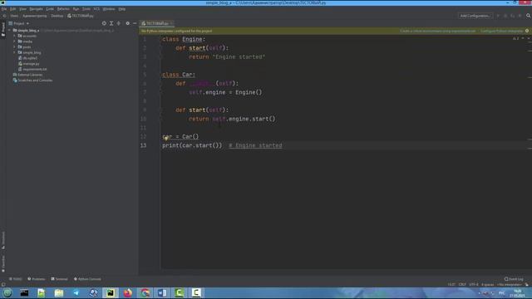Open Firefox from the taskbar
Viewport: 532px width, 299px height.
pyautogui.click(x=127, y=292)
